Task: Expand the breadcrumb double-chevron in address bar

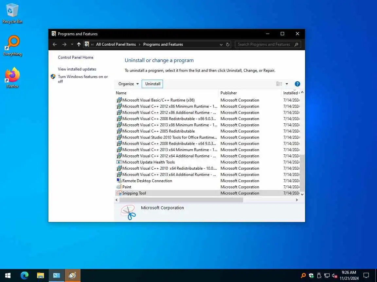Action: click(92, 44)
